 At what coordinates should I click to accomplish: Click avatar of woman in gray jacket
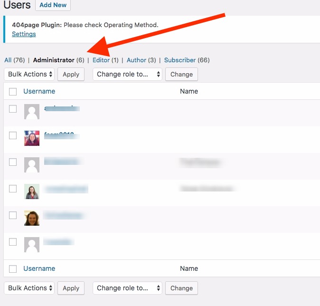click(32, 191)
